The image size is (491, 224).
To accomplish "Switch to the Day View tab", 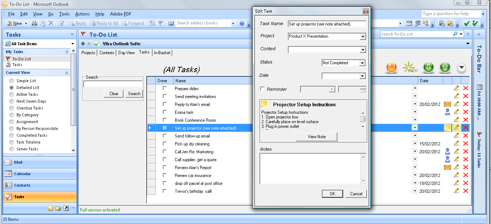I will click(x=127, y=52).
